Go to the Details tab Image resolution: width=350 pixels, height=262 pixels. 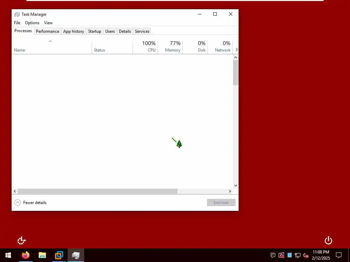(125, 31)
